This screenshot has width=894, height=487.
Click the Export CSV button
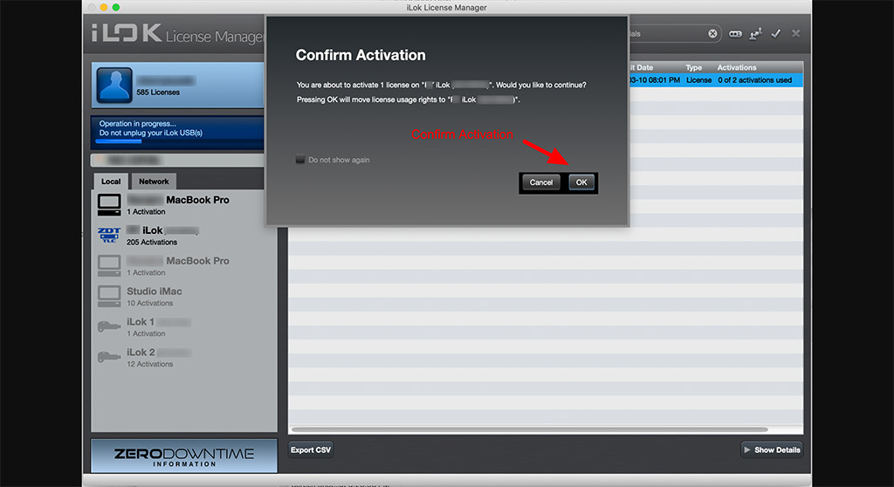tap(311, 450)
